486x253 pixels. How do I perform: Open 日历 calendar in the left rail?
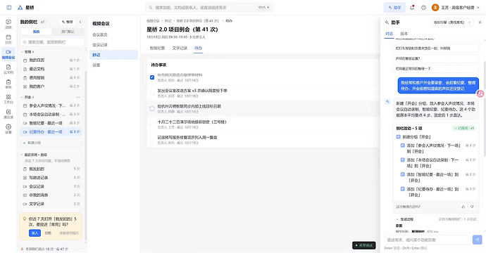point(8,39)
